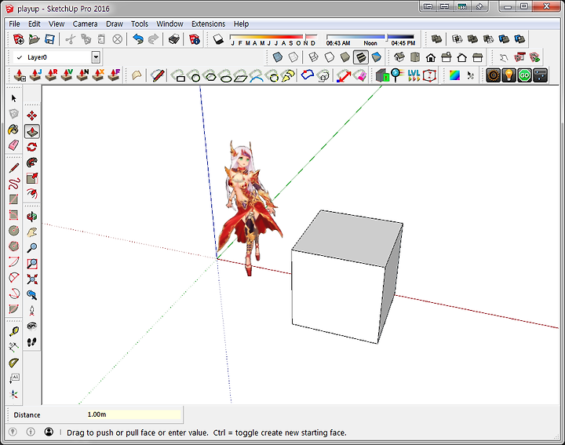Screen dimensions: 565x445
Task: Open the Edit menu
Action: click(35, 24)
